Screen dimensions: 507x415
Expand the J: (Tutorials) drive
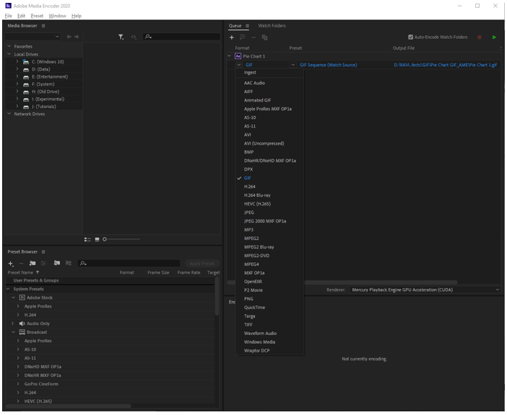tap(17, 107)
